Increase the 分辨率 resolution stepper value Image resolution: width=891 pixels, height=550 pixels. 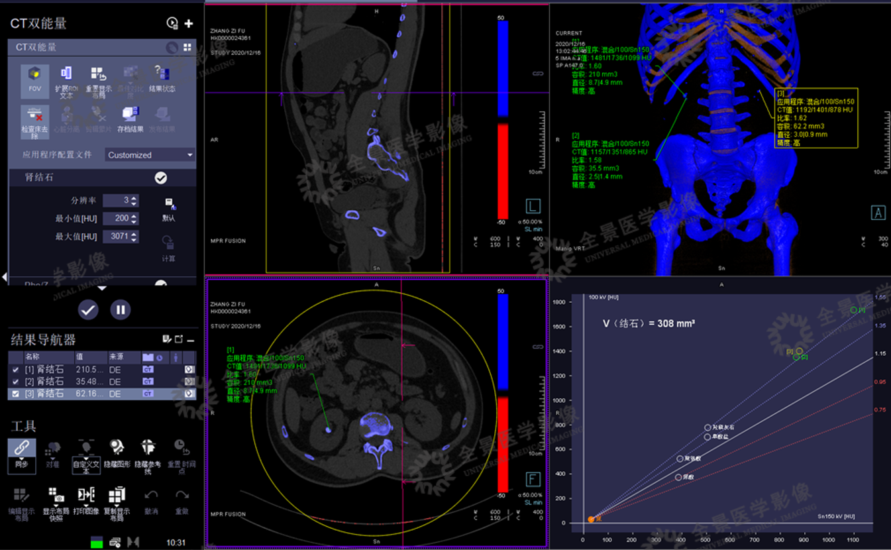coord(134,197)
